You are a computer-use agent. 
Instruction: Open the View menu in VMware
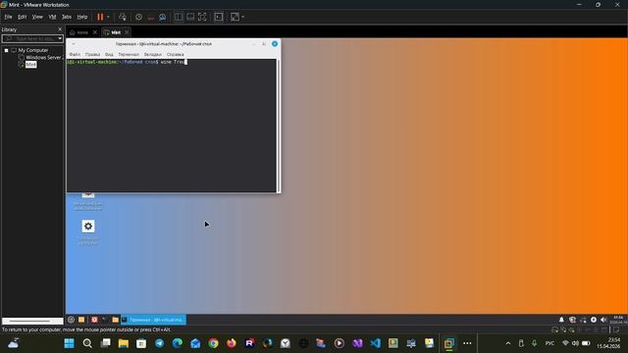point(37,17)
